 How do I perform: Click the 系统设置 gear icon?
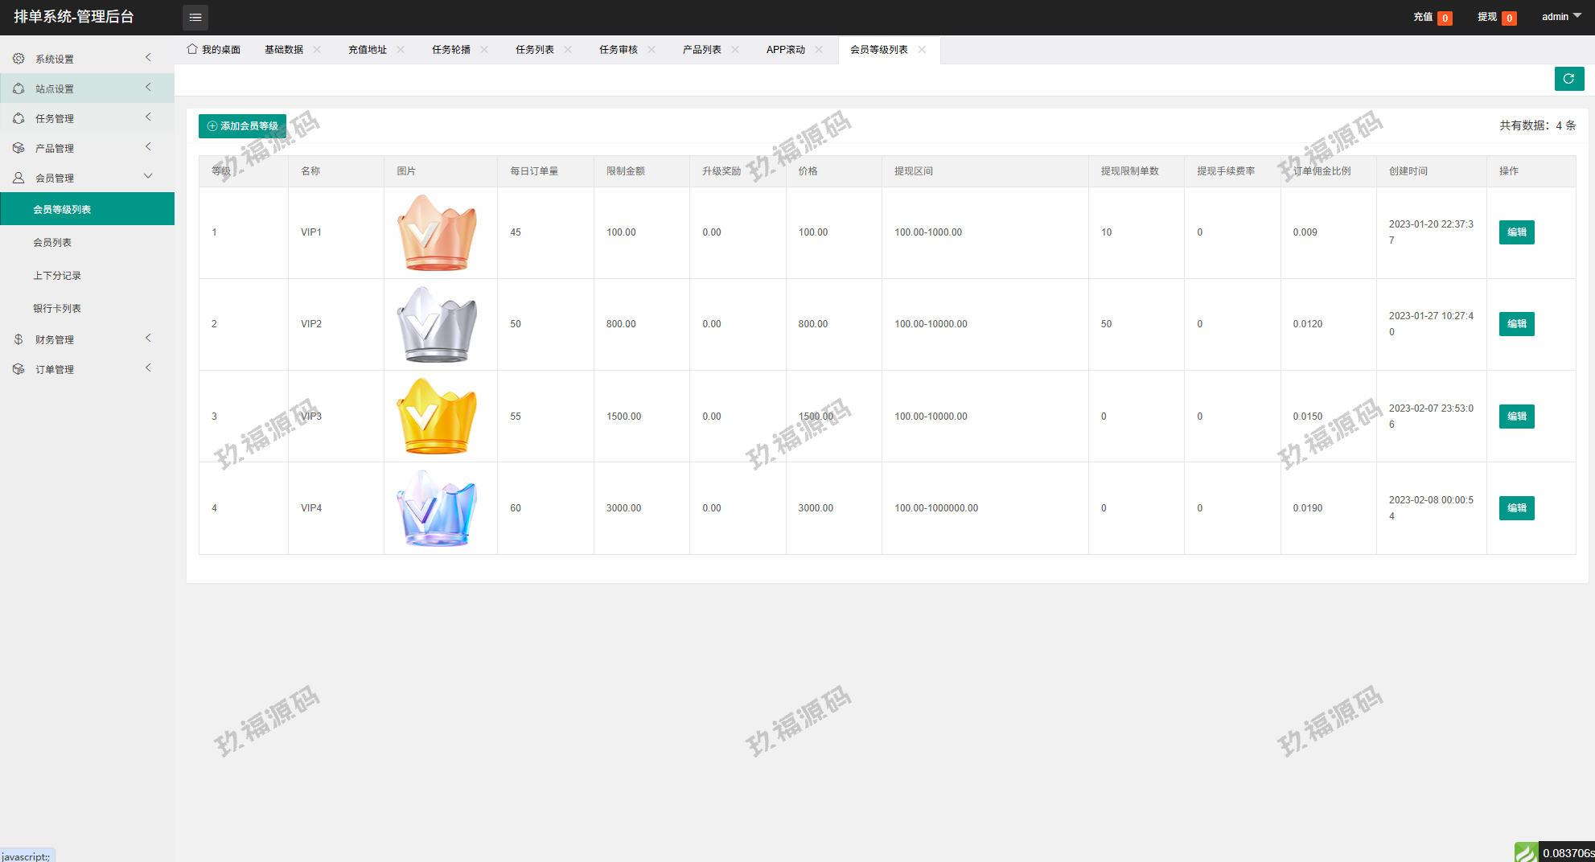coord(18,59)
